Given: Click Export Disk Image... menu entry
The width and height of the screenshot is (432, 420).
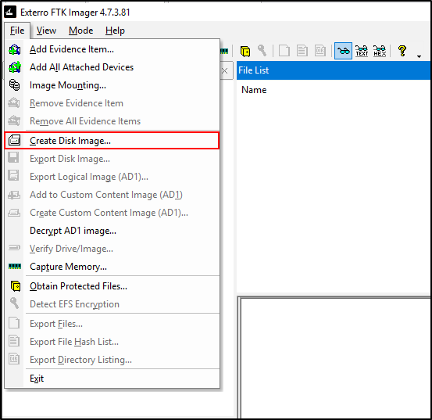Looking at the screenshot, I should tap(112, 159).
